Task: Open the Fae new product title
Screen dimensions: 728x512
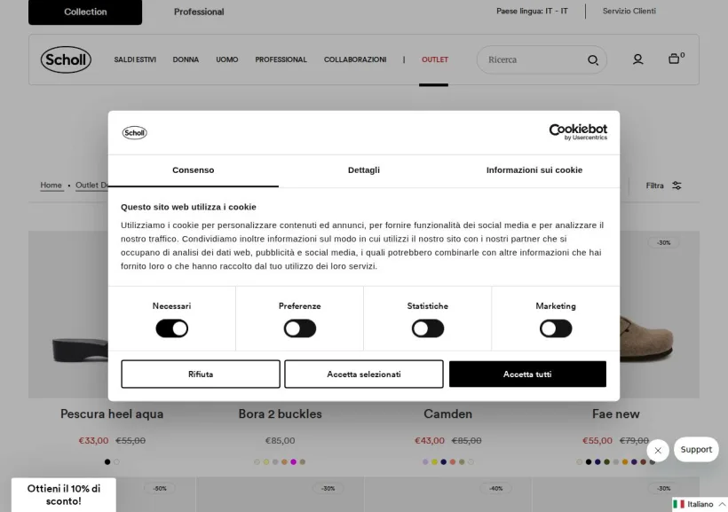Action: tap(616, 414)
